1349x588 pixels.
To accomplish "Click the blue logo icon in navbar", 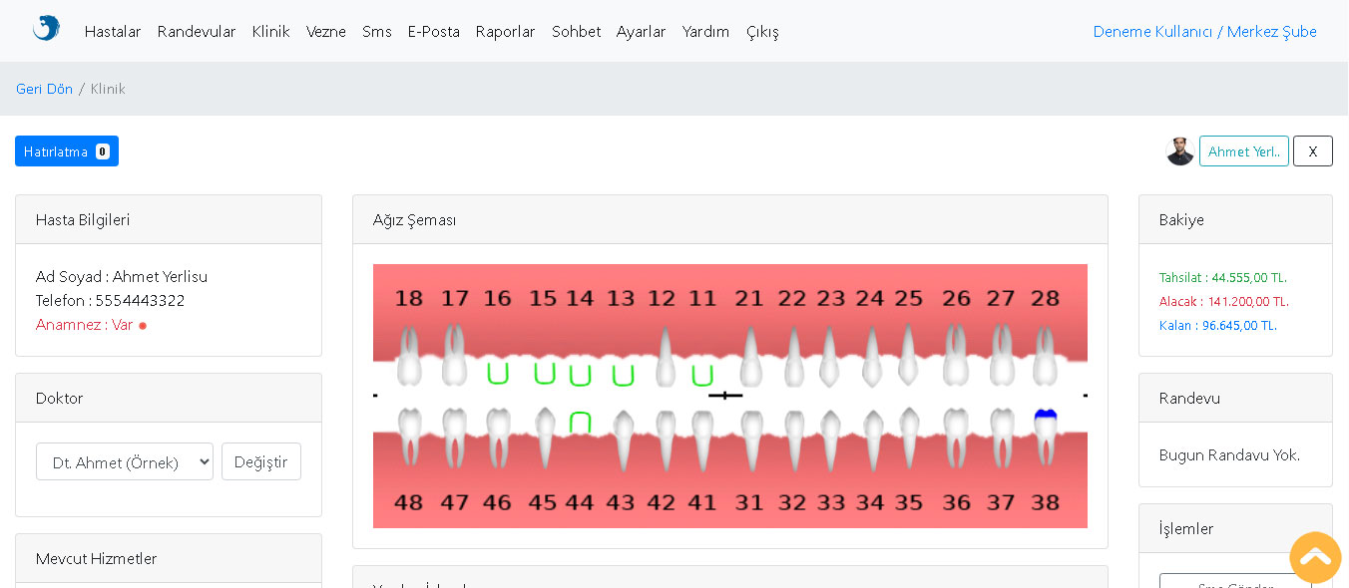I will (x=46, y=29).
